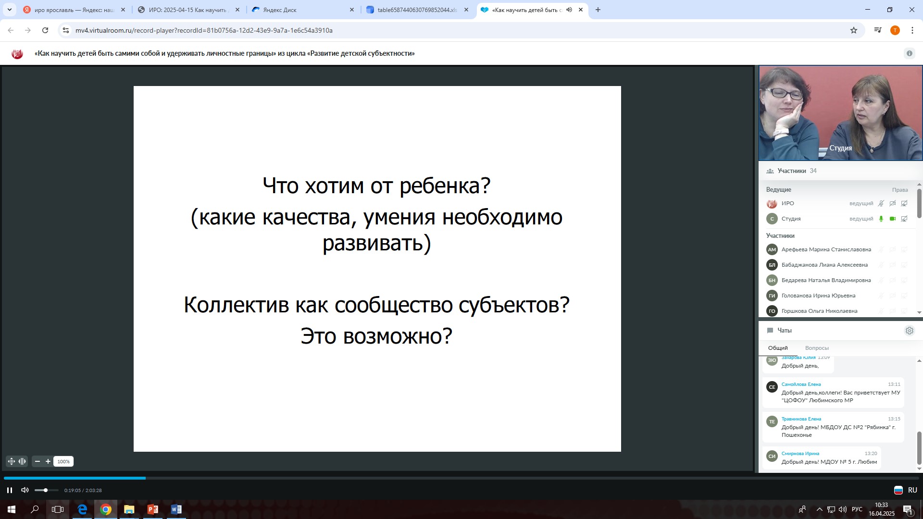The width and height of the screenshot is (923, 519).
Task: Open Самойлова Елена chat author link
Action: pos(801,384)
